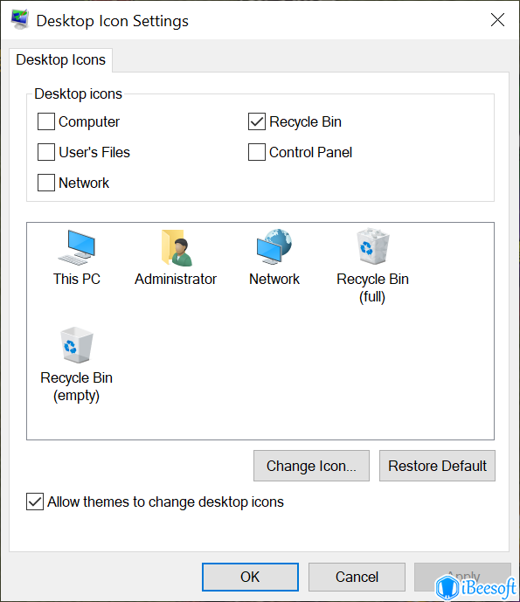Click the Cancel button
Image resolution: width=520 pixels, height=602 pixels.
(x=357, y=577)
